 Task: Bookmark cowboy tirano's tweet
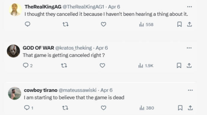180,108
